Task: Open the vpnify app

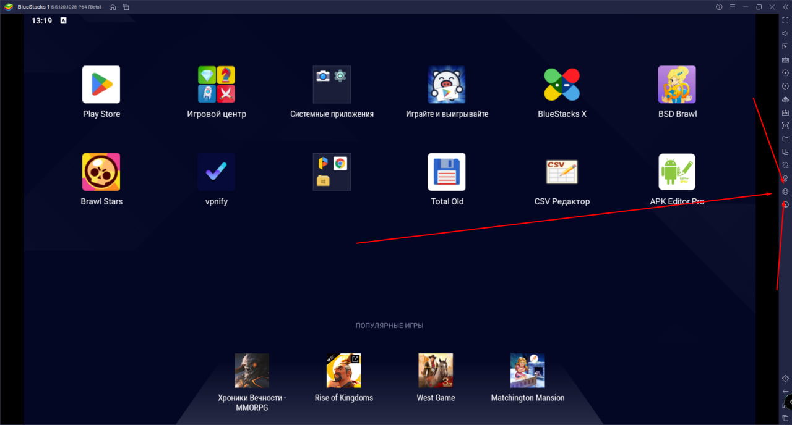Action: pos(217,172)
